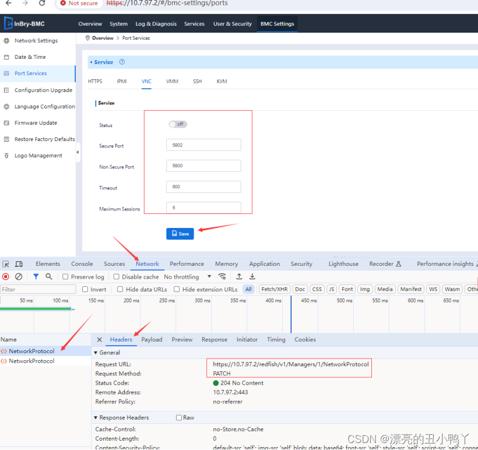Enable the Preserve log checkbox
The width and height of the screenshot is (478, 450).
(66, 277)
